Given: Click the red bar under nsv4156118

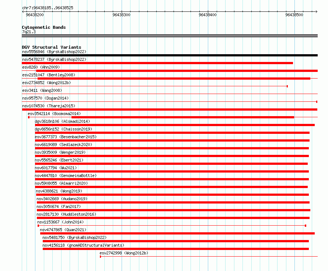Looking at the screenshot, I should coord(176,249).
